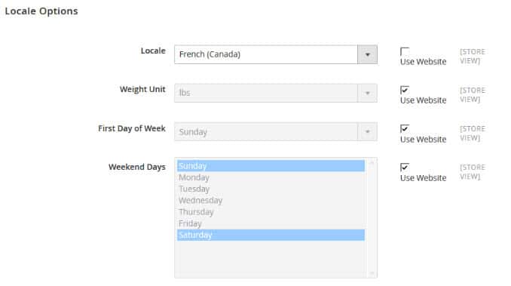Select Wednesday in Weekend Days list

tap(271, 200)
